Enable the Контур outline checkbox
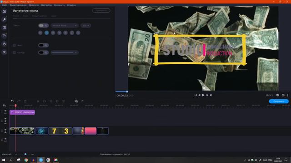Image resolution: width=291 pixels, height=163 pixels. point(14,53)
